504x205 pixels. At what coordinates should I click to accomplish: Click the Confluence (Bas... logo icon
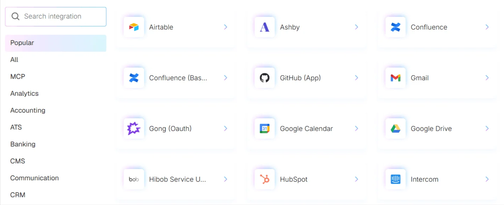(134, 78)
